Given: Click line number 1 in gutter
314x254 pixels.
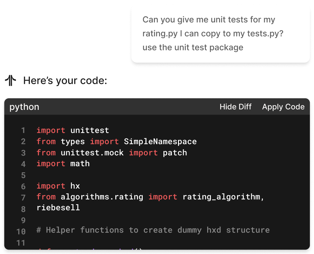Looking at the screenshot, I should click(x=23, y=131).
